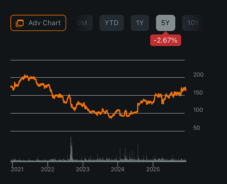
Task: Click the price line's lowest point
Action: coord(110,118)
